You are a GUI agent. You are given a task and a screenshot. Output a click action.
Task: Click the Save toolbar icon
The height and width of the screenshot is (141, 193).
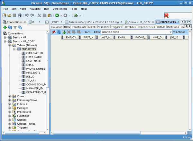[14, 15]
